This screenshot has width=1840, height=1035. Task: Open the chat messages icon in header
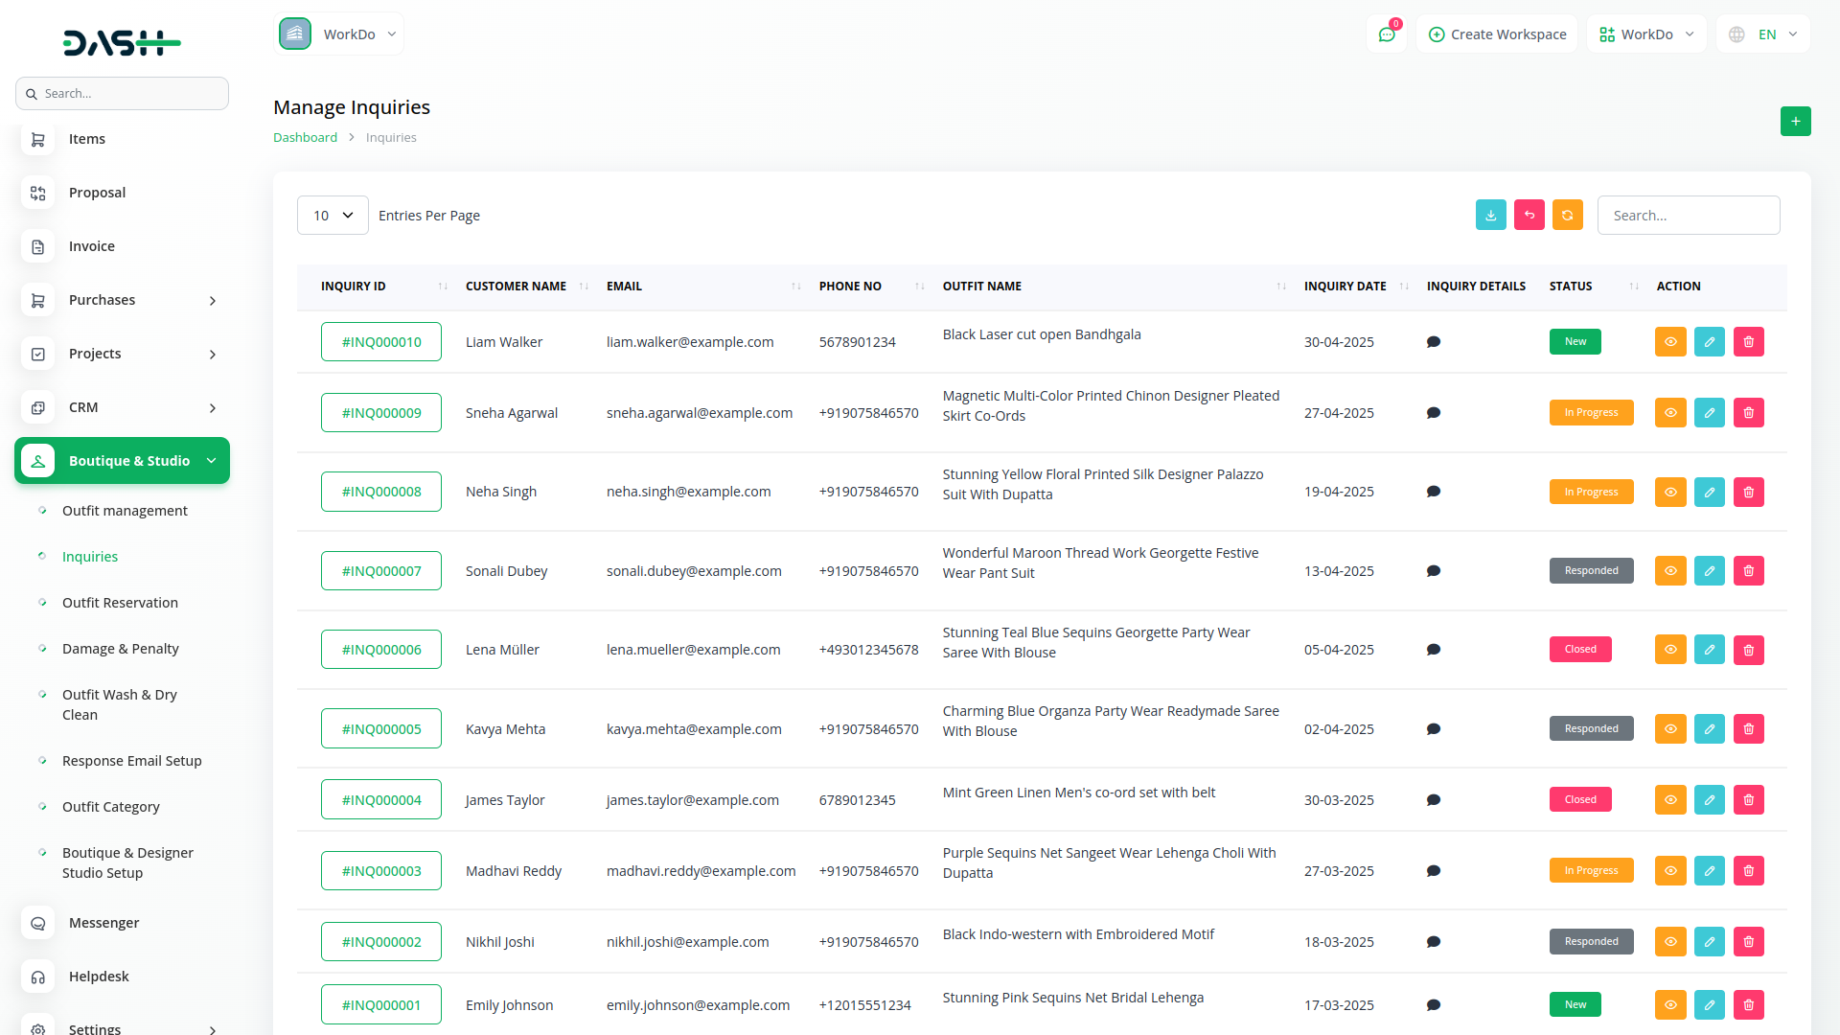(1386, 34)
